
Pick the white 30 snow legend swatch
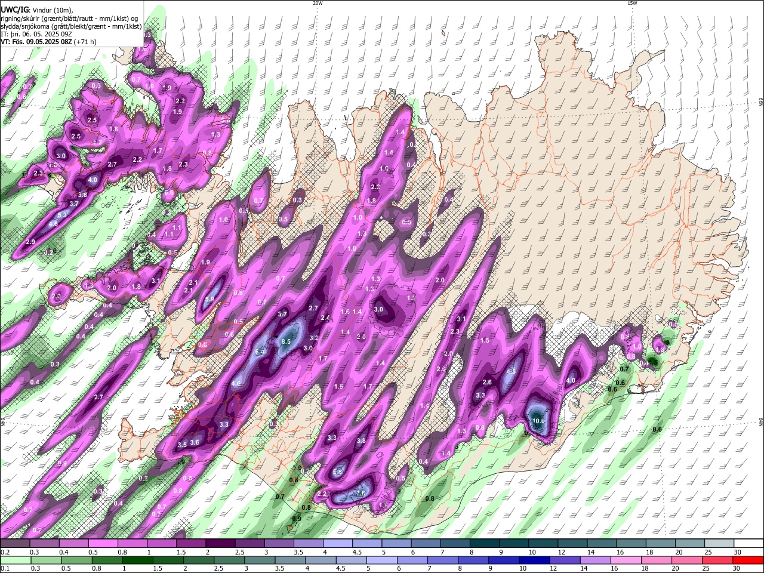pos(749,544)
